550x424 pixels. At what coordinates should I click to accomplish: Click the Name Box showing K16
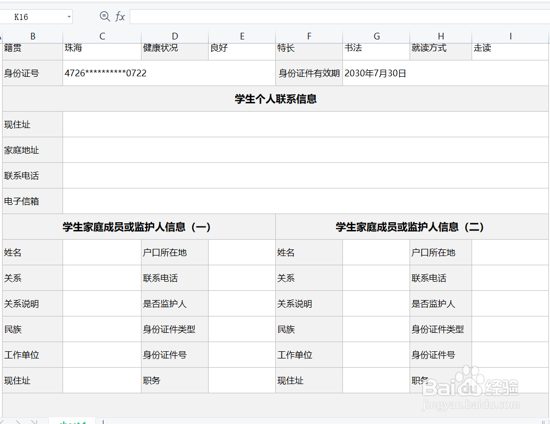click(31, 16)
